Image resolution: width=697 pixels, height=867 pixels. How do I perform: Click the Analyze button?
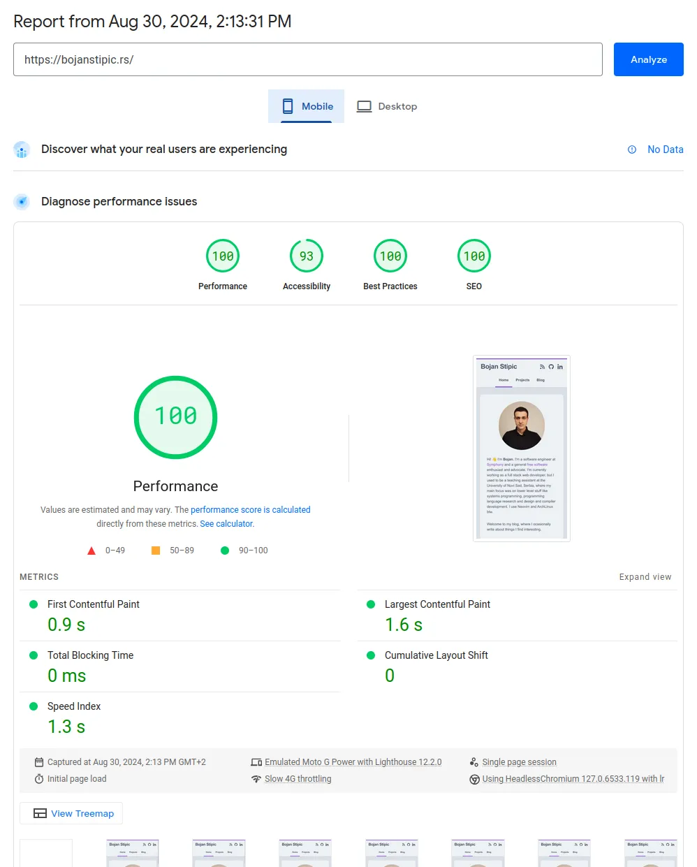pos(648,59)
